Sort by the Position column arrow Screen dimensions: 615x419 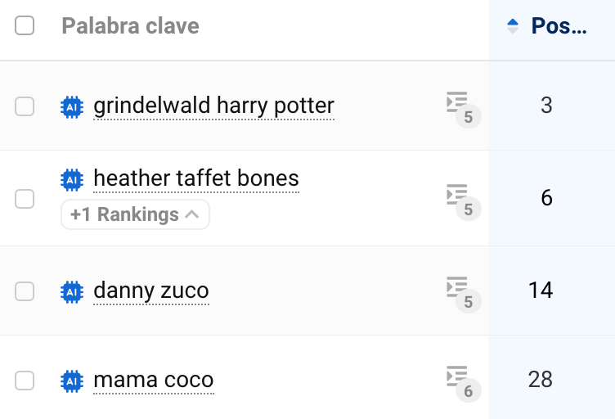tap(513, 26)
